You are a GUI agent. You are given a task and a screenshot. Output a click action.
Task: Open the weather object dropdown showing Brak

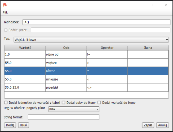point(74,109)
